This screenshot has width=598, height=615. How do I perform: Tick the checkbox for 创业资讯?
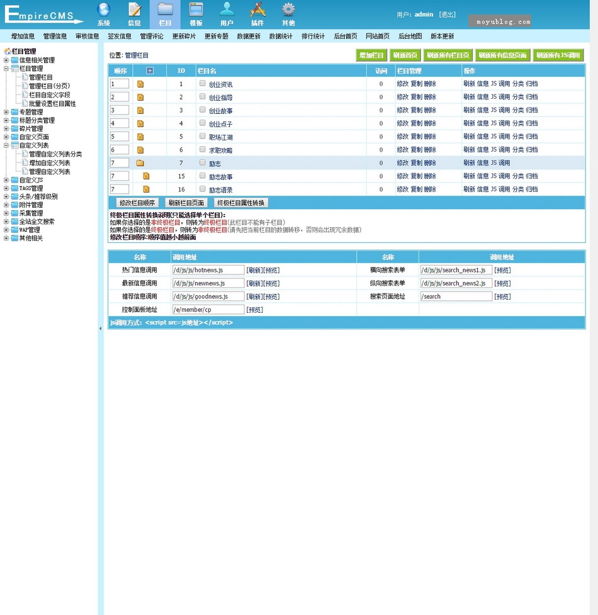[202, 83]
